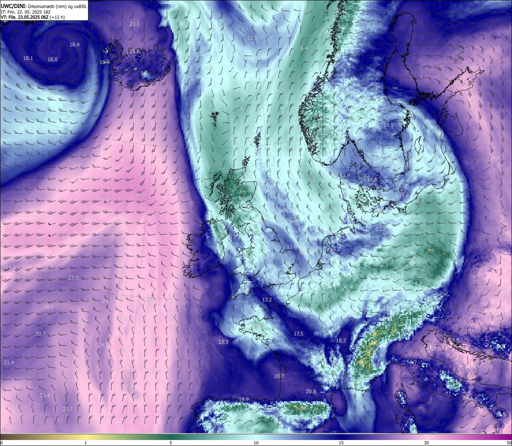Viewport: 512px width, 446px height.
Task: Click the 10 tick label on the colour scale
Action: [x=256, y=443]
